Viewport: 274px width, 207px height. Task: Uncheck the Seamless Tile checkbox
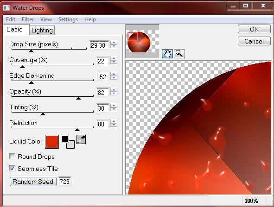tap(12, 169)
